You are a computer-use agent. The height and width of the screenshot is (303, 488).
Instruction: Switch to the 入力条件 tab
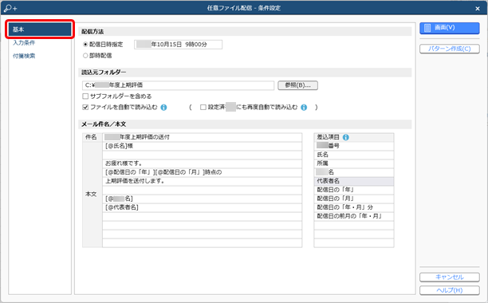[24, 43]
